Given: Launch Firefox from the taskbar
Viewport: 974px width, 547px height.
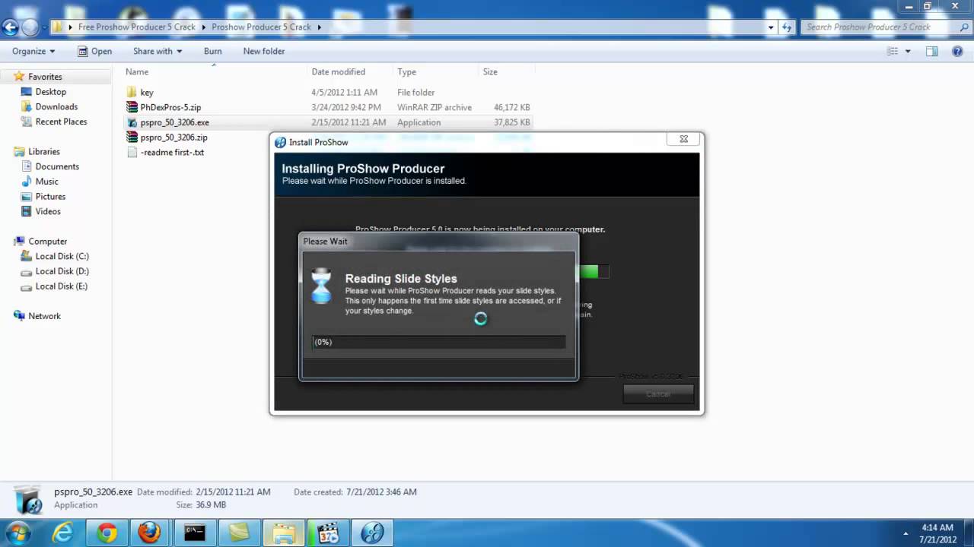Looking at the screenshot, I should 149,533.
